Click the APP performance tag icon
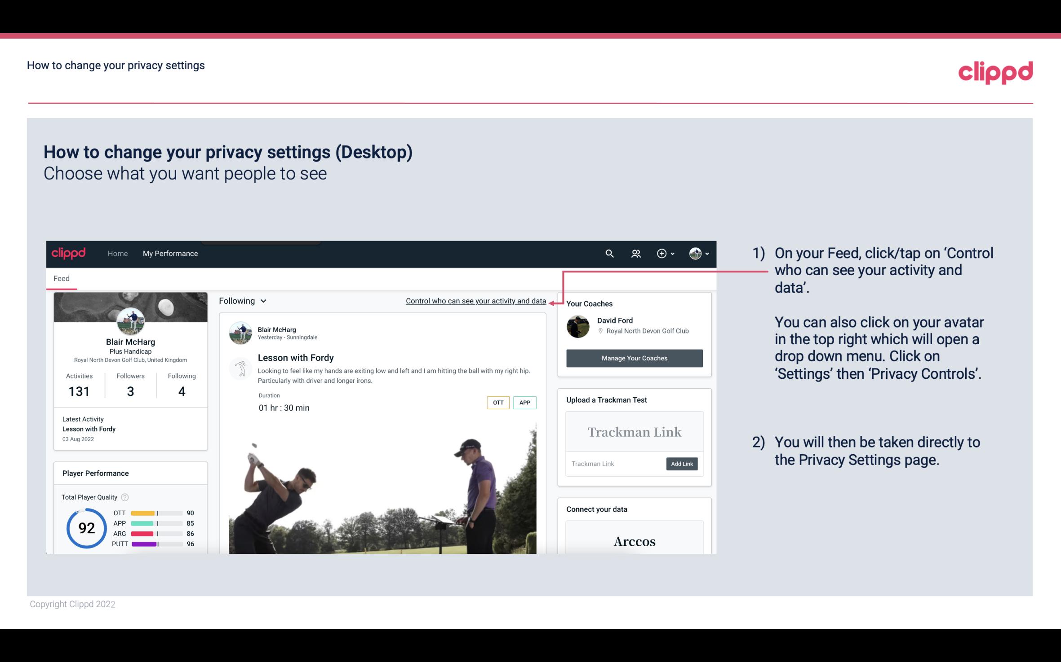 click(525, 402)
